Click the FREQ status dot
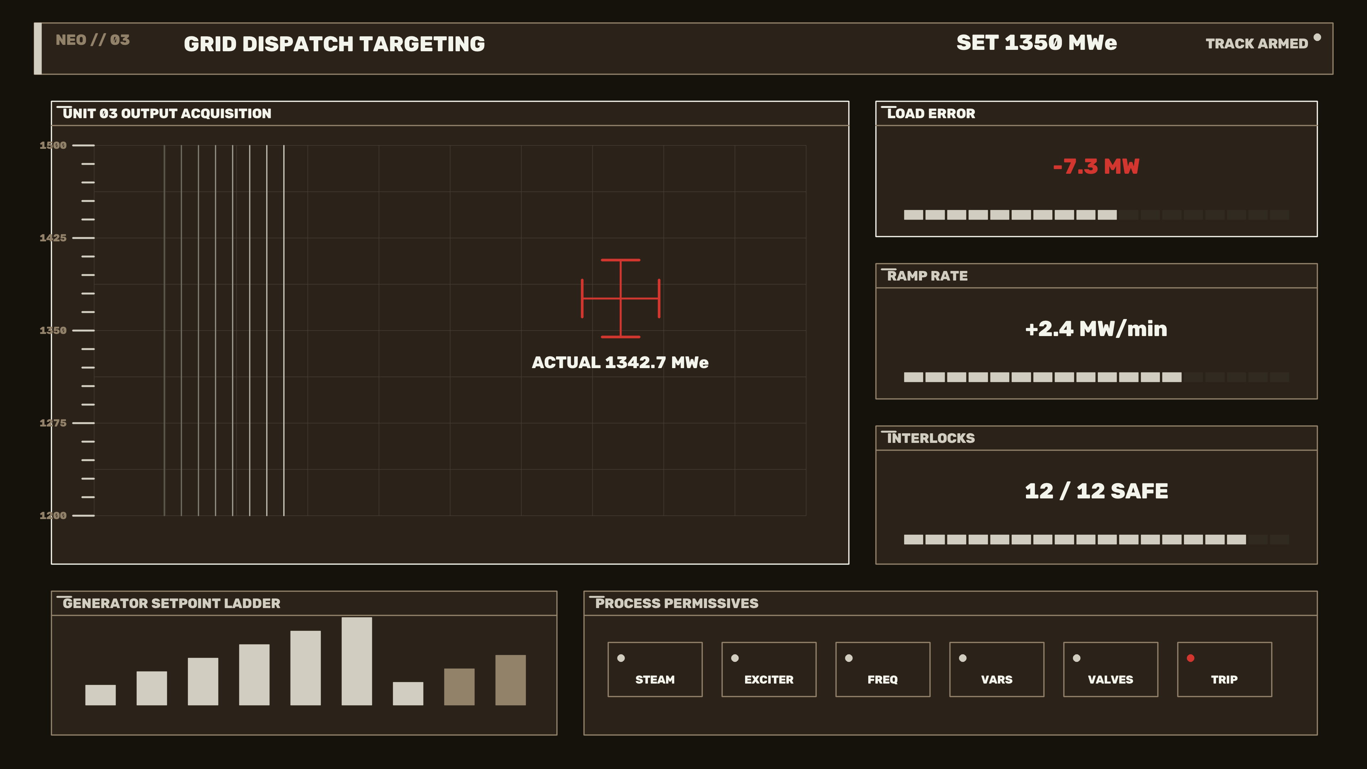The width and height of the screenshot is (1367, 769). coord(849,658)
